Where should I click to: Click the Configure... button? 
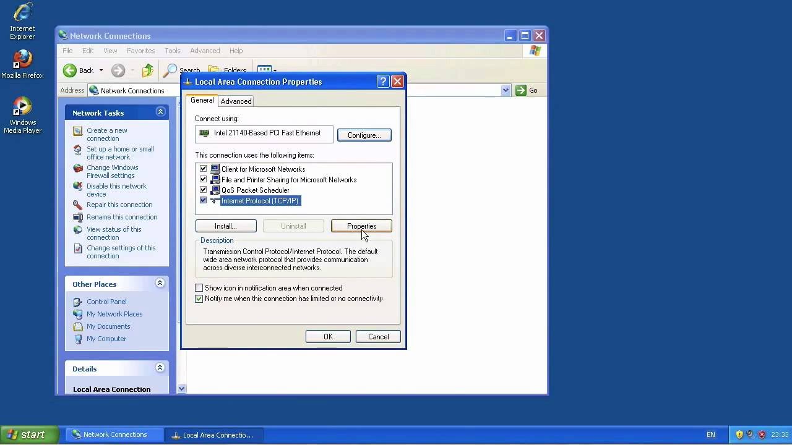[x=364, y=135]
